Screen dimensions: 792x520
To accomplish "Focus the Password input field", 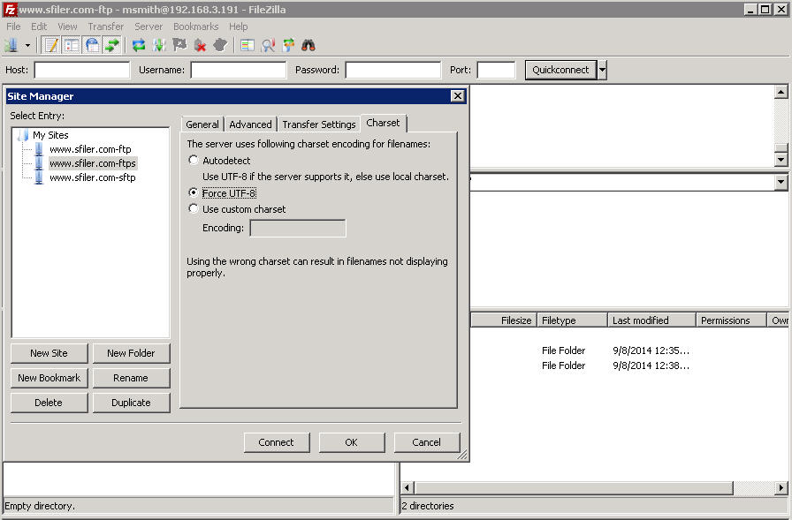I will tap(393, 70).
